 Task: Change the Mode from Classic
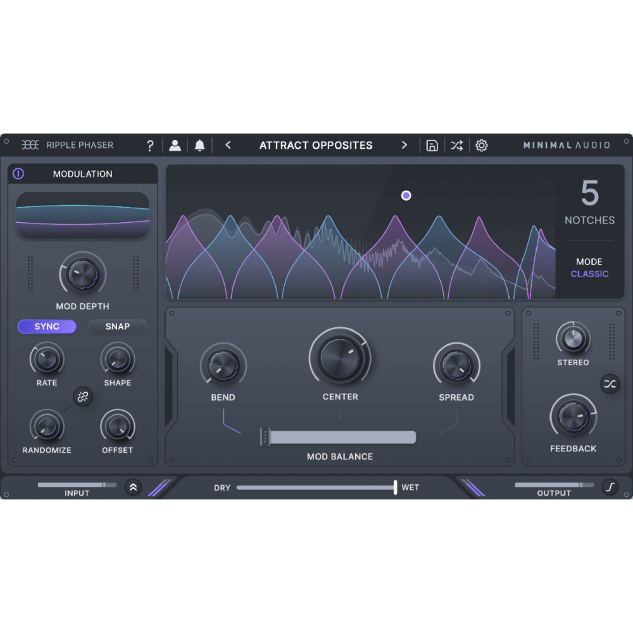(589, 273)
